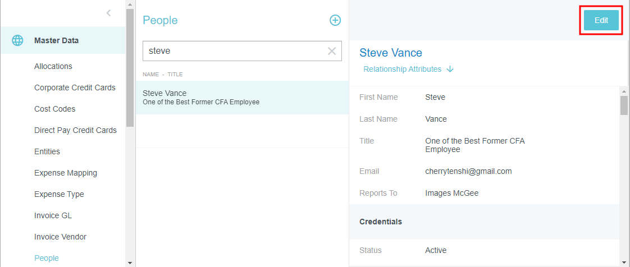Select Expense Type in sidebar
The image size is (630, 267).
(59, 194)
